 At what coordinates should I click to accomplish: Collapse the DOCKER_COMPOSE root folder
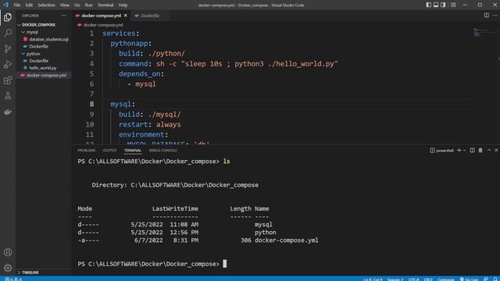tap(19, 24)
